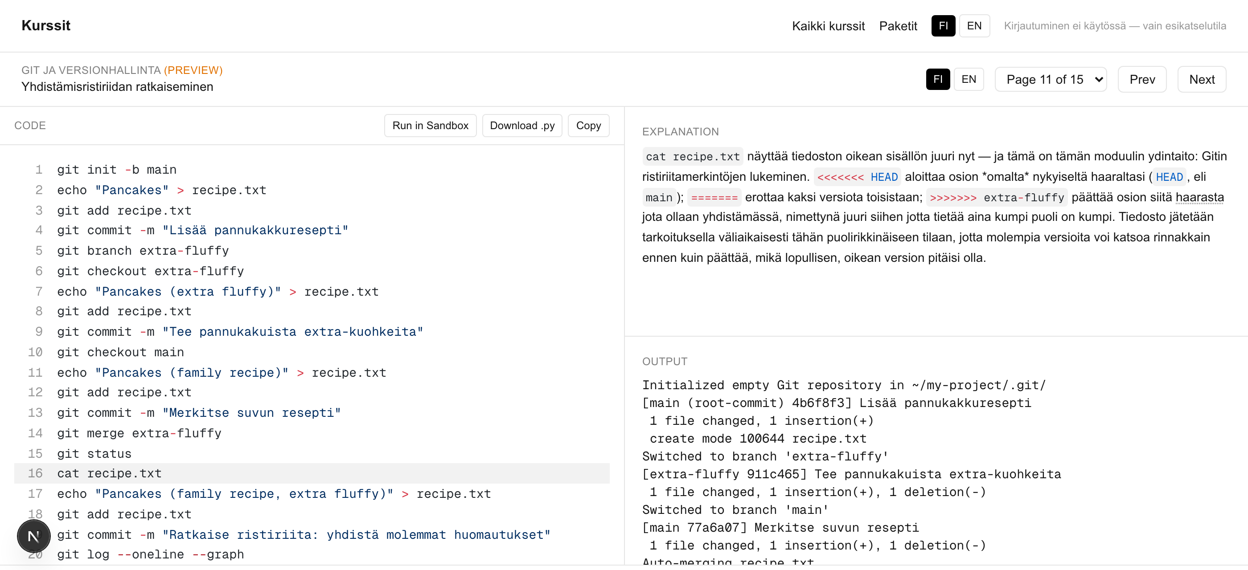
Task: Go to the Next page
Action: (x=1202, y=79)
